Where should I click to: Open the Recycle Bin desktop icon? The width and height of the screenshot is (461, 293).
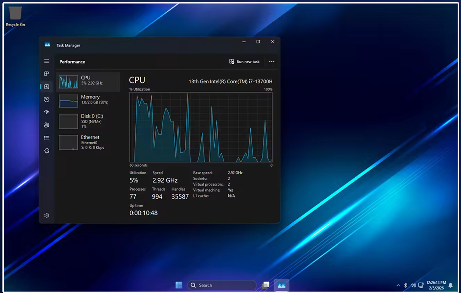pyautogui.click(x=15, y=16)
